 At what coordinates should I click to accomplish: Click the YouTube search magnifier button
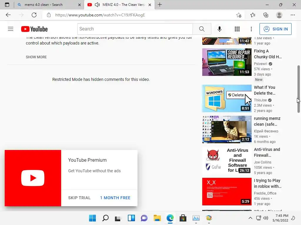(x=202, y=29)
